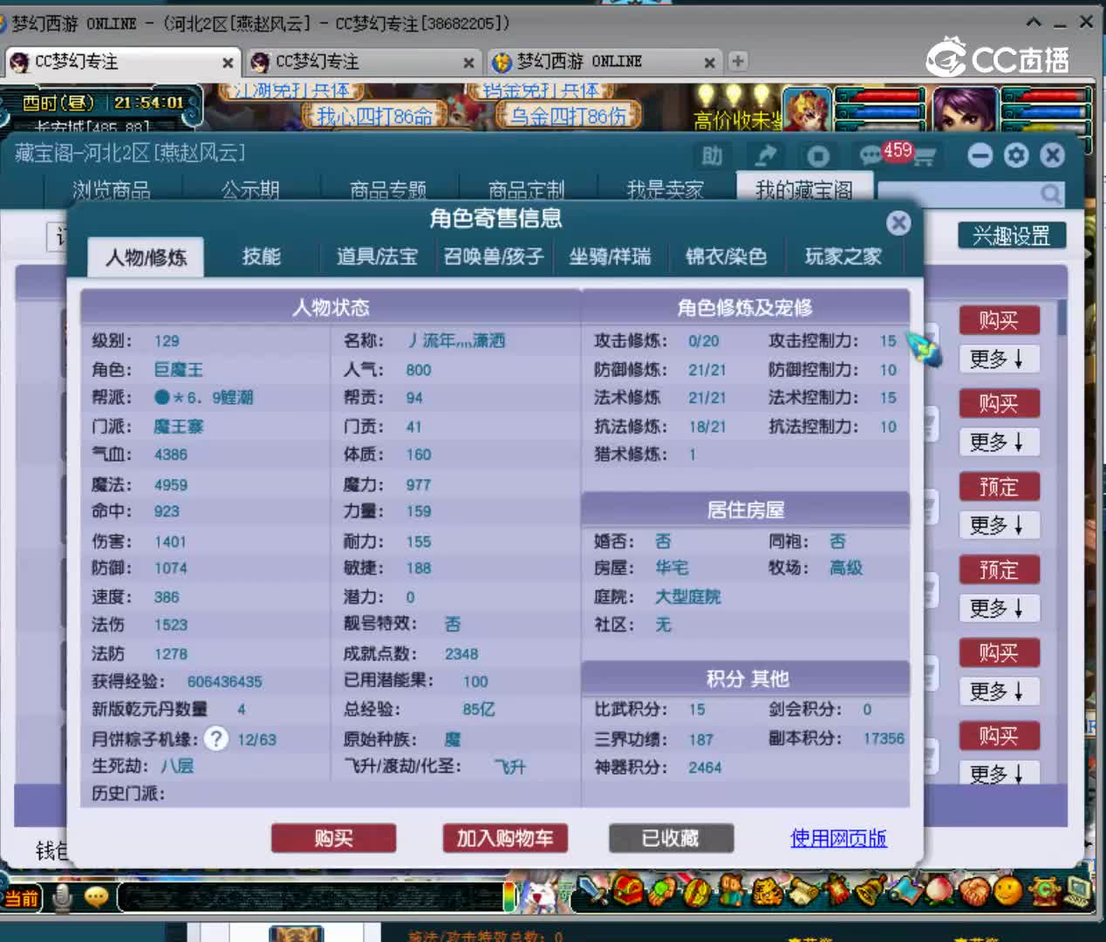Open the 助 helper icon in 藏宝阁 header
This screenshot has height=942, width=1106.
pos(713,156)
